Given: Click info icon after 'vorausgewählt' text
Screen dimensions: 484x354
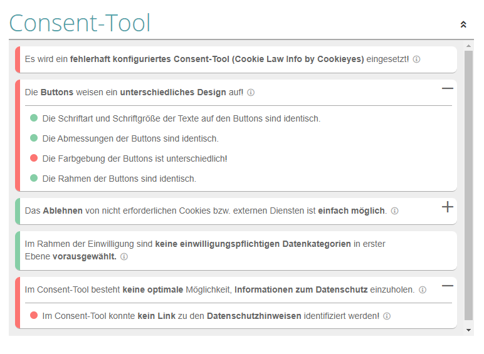Looking at the screenshot, I should tap(124, 257).
